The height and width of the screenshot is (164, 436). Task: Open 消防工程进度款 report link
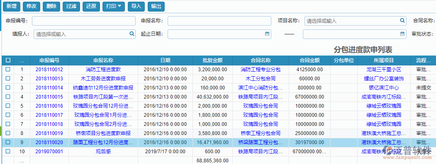pos(103,70)
